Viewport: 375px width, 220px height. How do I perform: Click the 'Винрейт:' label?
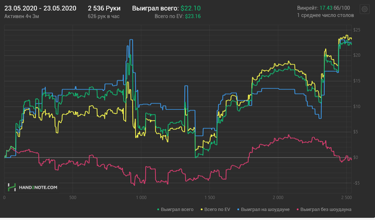[307, 8]
